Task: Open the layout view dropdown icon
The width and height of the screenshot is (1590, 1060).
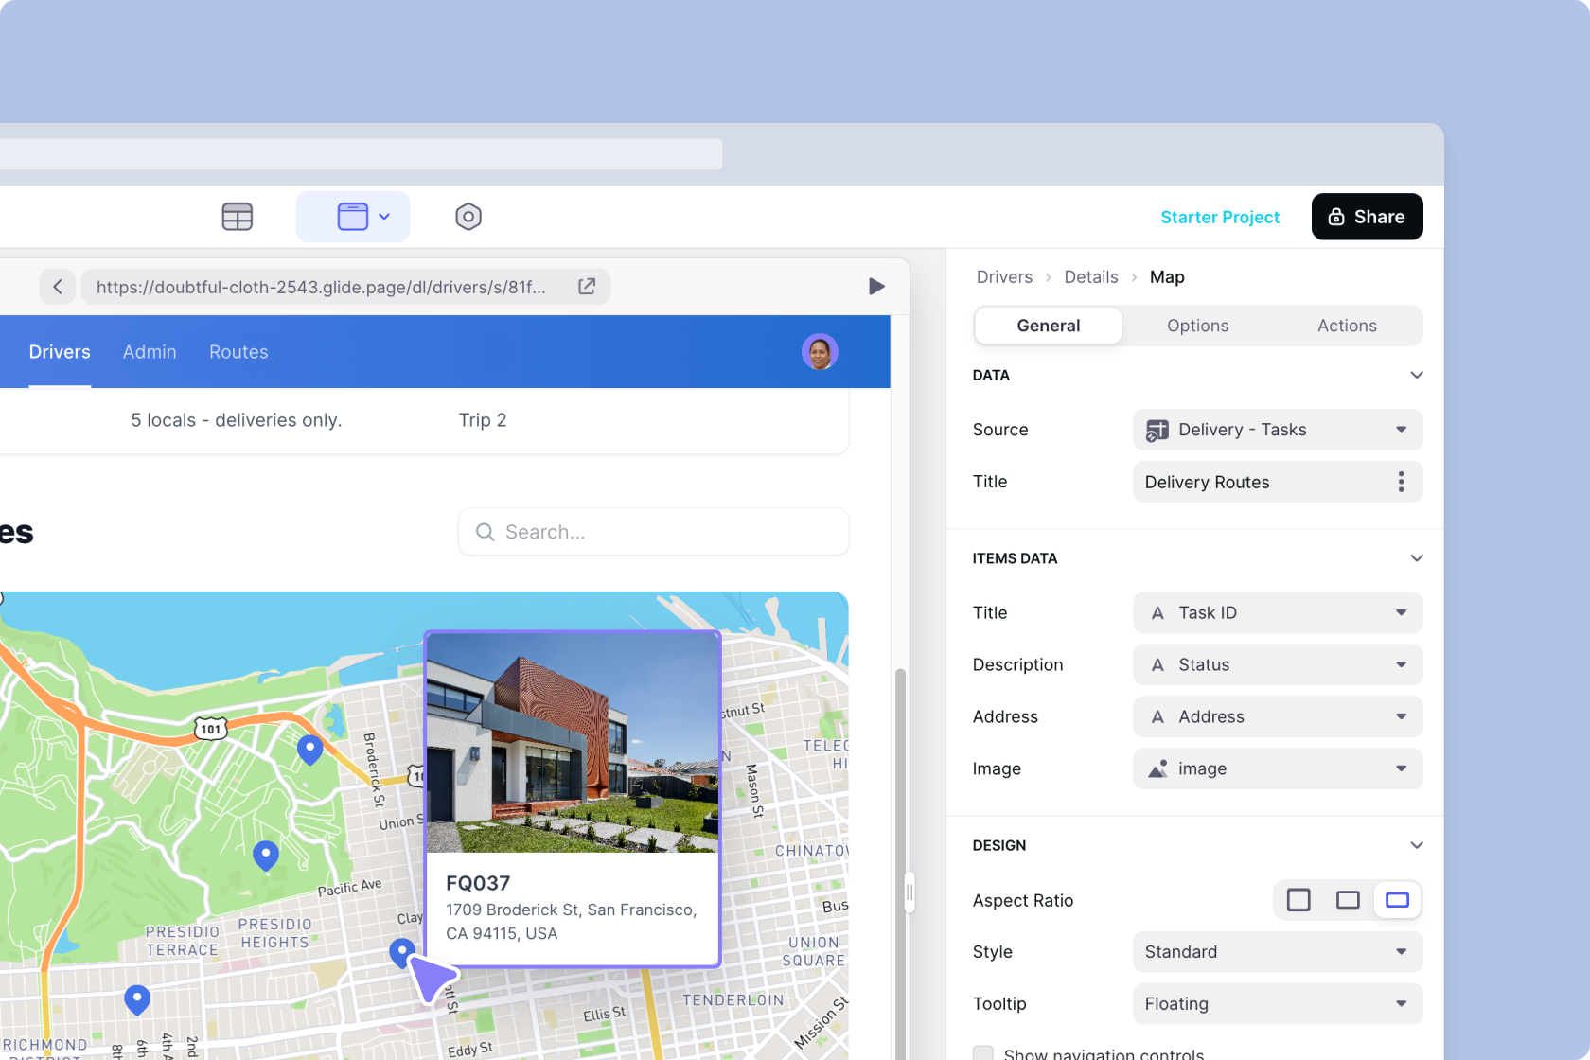Action: 353,217
